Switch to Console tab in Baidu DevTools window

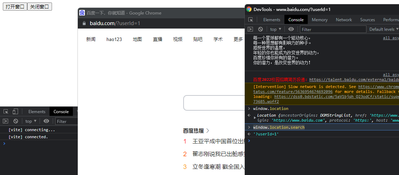pyautogui.click(x=296, y=19)
